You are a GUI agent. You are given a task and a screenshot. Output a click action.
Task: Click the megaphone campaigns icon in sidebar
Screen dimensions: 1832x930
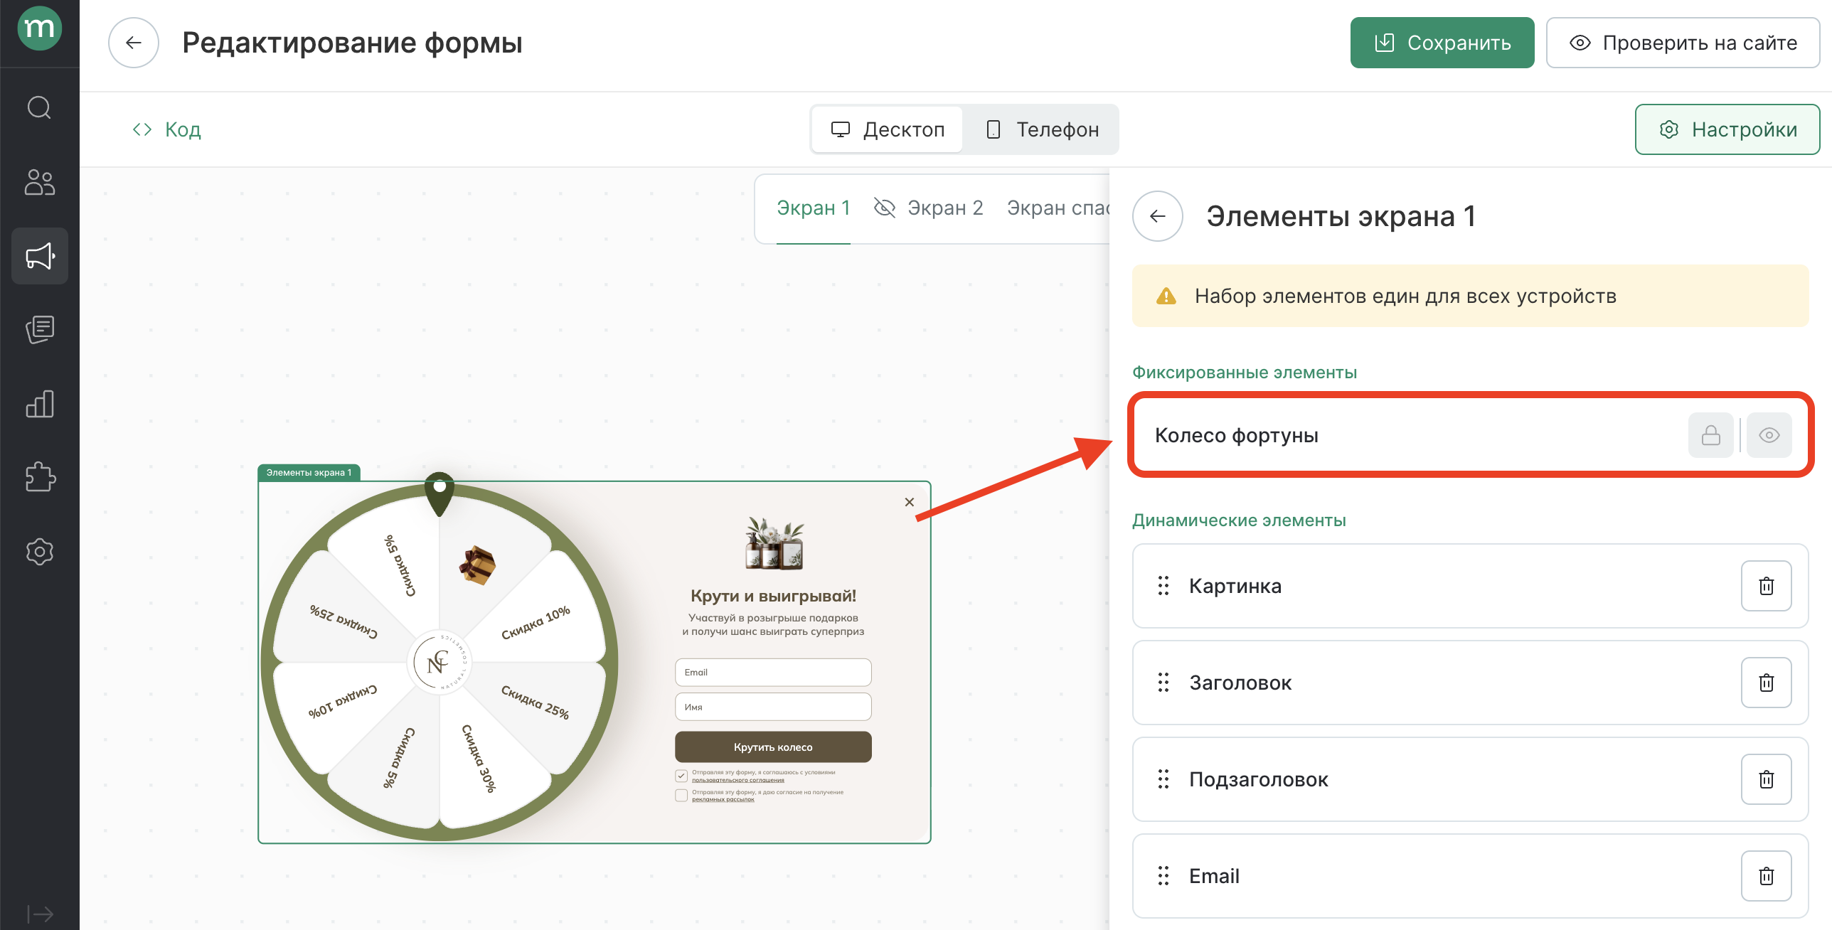click(x=39, y=256)
